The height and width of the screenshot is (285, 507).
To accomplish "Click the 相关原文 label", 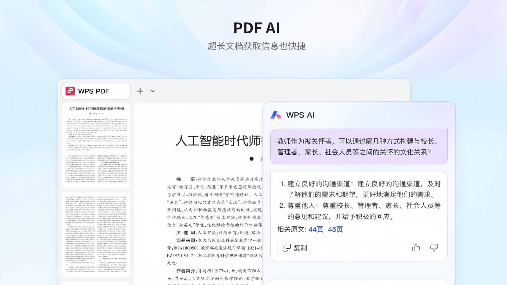I will (x=292, y=229).
